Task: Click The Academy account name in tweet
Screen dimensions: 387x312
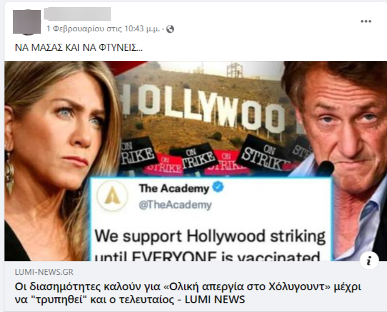Action: tap(174, 188)
